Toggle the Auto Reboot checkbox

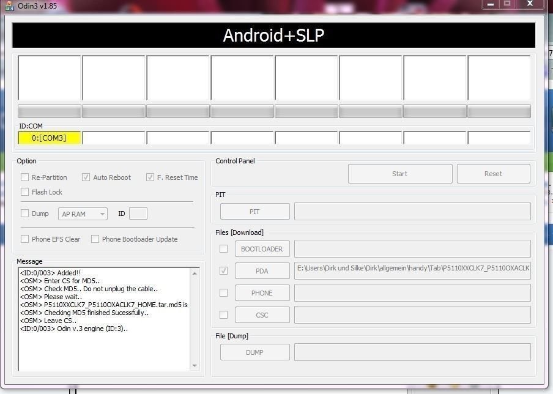click(86, 177)
